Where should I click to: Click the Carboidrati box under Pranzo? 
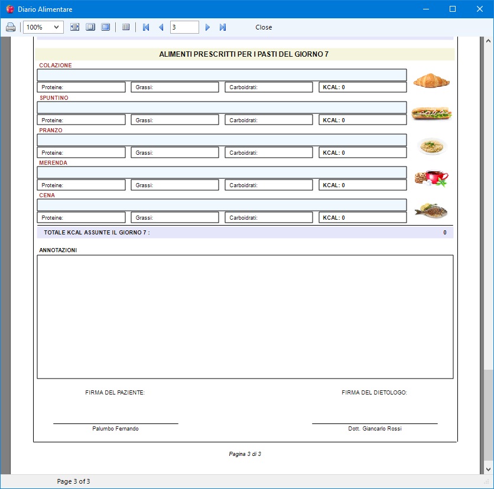coord(269,152)
